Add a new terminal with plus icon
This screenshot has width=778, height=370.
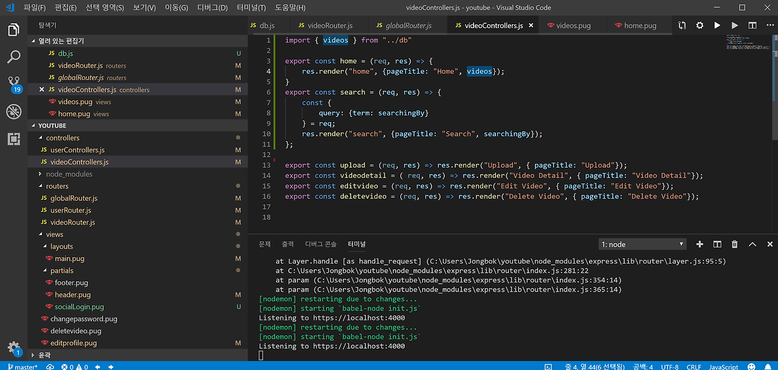[x=700, y=244]
